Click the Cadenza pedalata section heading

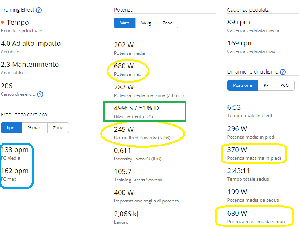point(248,10)
